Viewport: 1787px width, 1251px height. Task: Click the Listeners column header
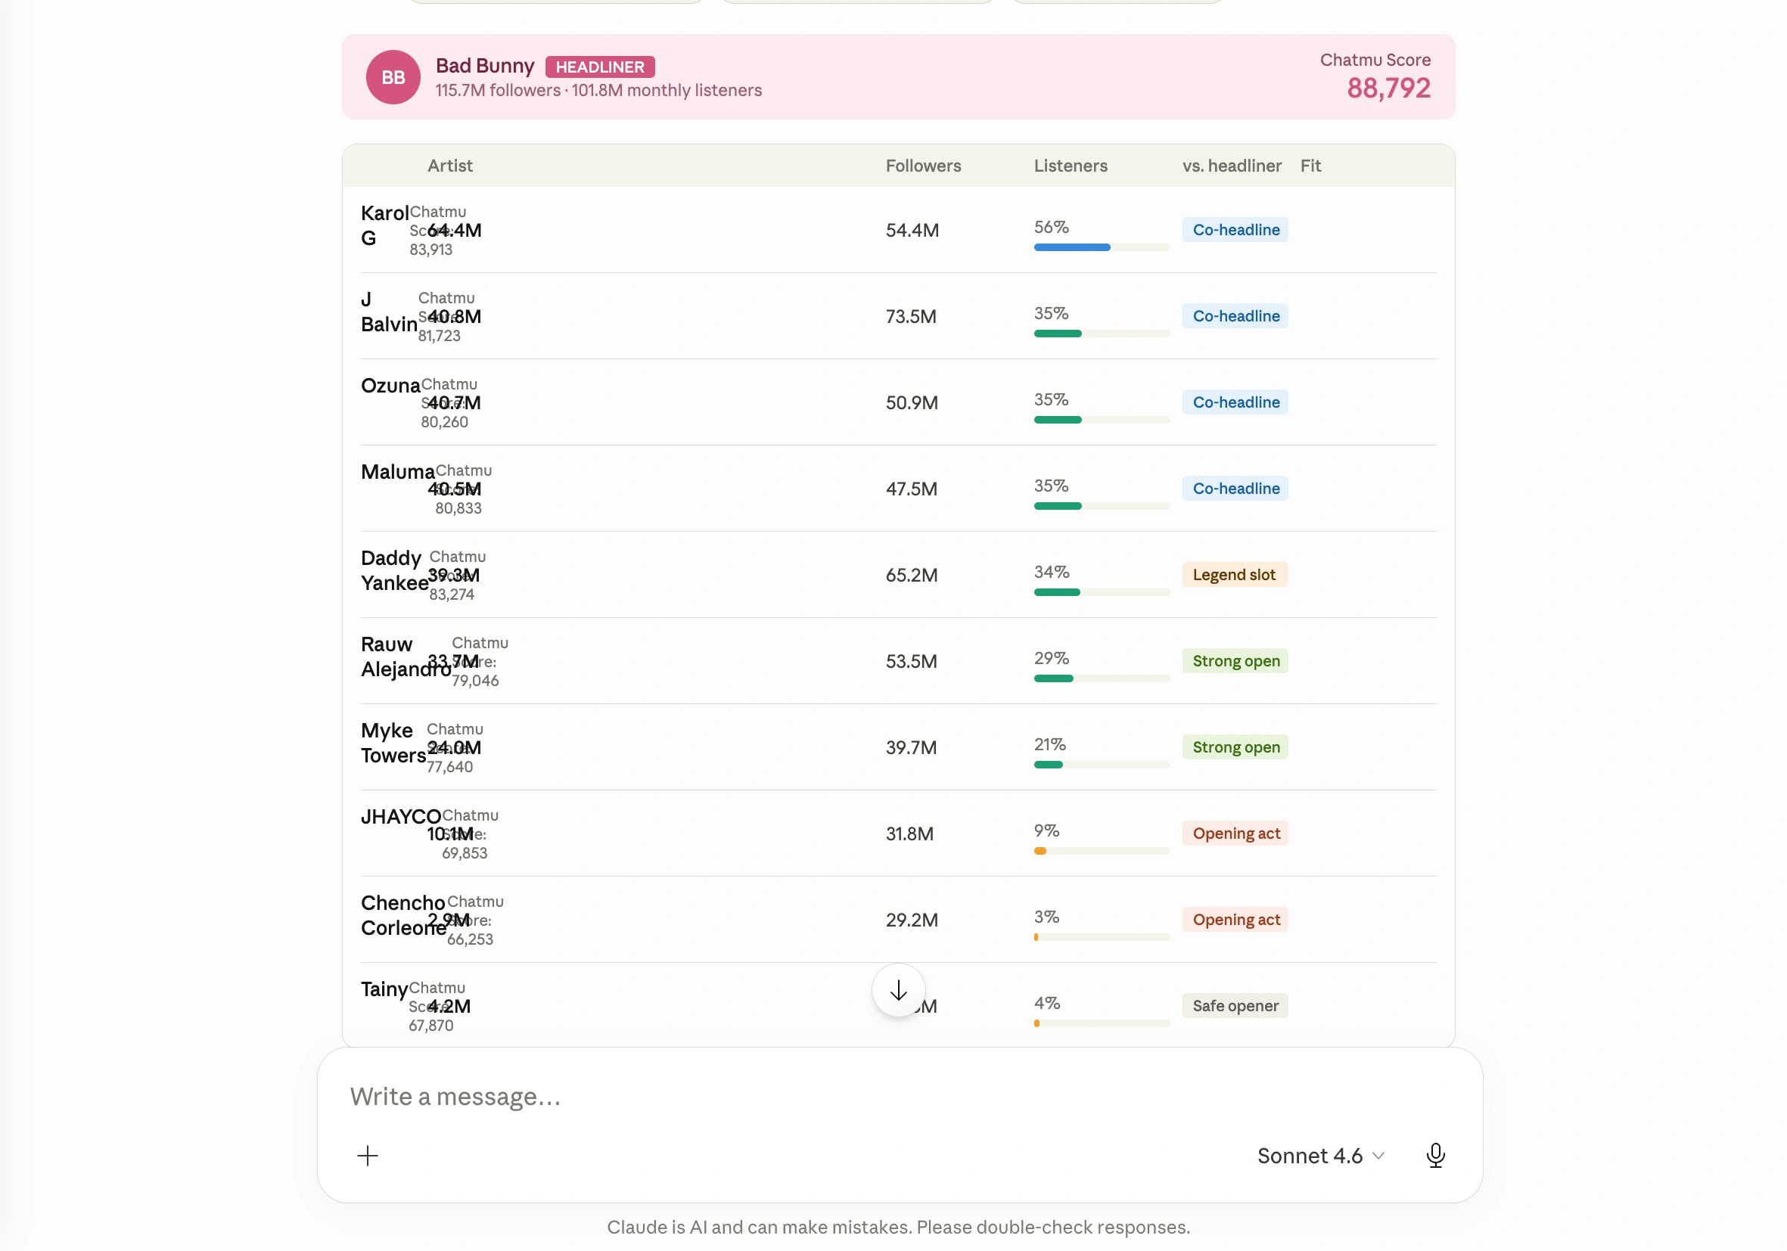tap(1071, 166)
